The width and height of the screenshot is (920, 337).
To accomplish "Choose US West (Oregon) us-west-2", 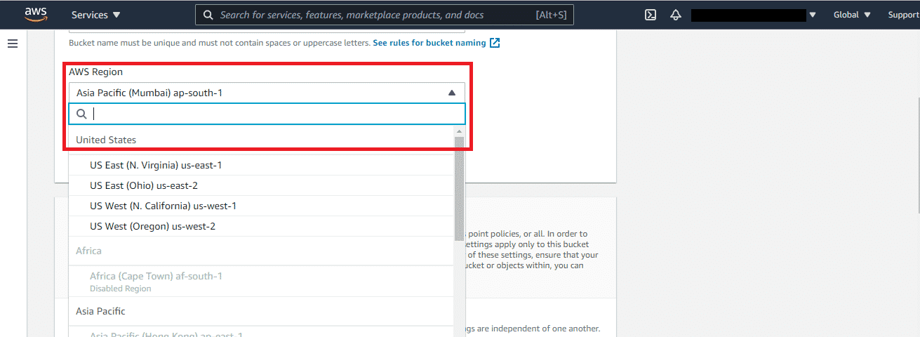I will [x=152, y=226].
